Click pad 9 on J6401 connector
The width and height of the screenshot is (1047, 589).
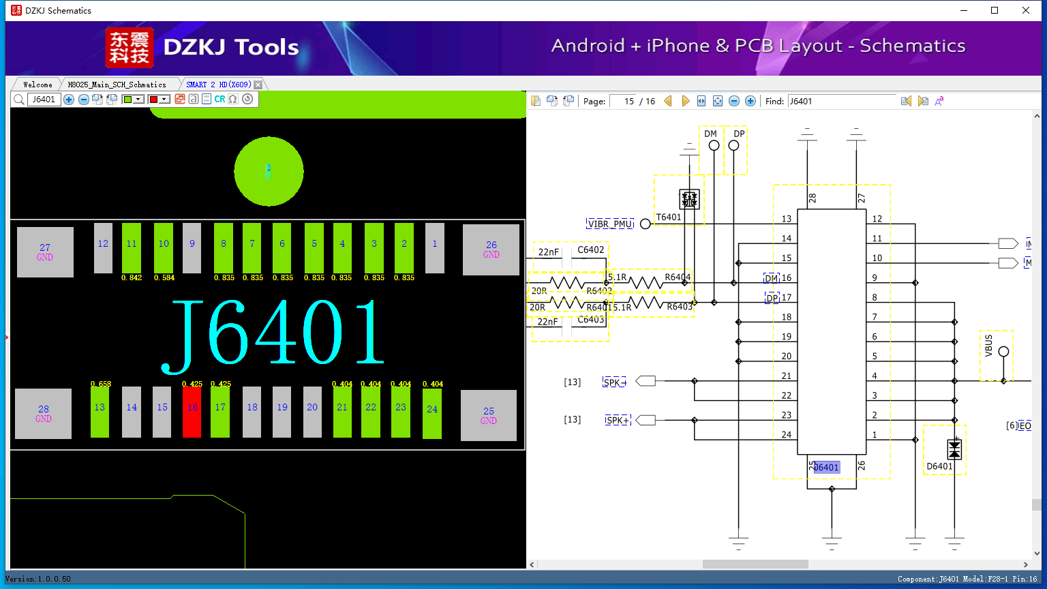pyautogui.click(x=192, y=248)
